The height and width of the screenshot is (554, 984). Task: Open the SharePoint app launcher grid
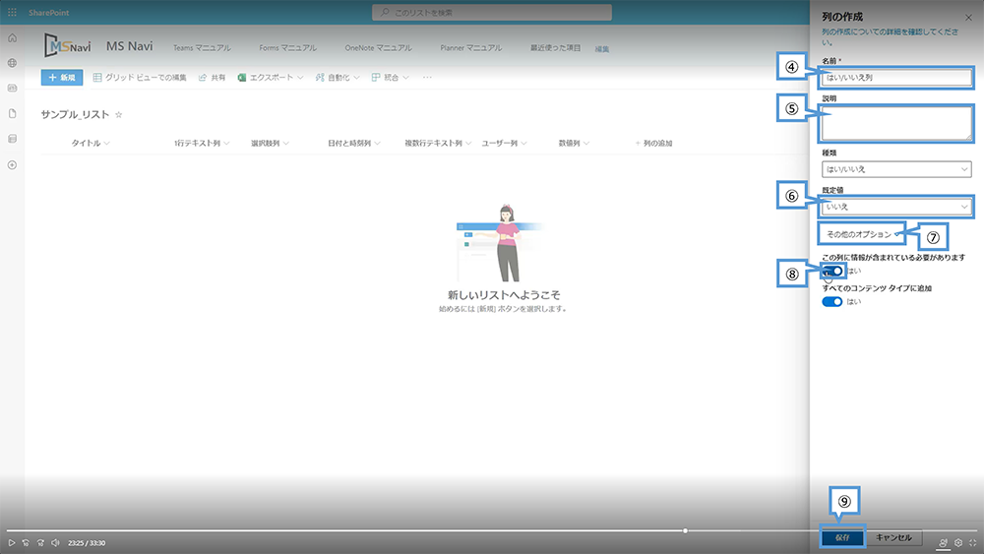pyautogui.click(x=12, y=12)
